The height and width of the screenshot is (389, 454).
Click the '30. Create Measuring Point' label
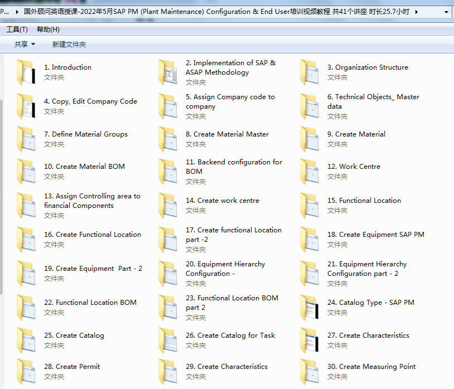click(371, 367)
